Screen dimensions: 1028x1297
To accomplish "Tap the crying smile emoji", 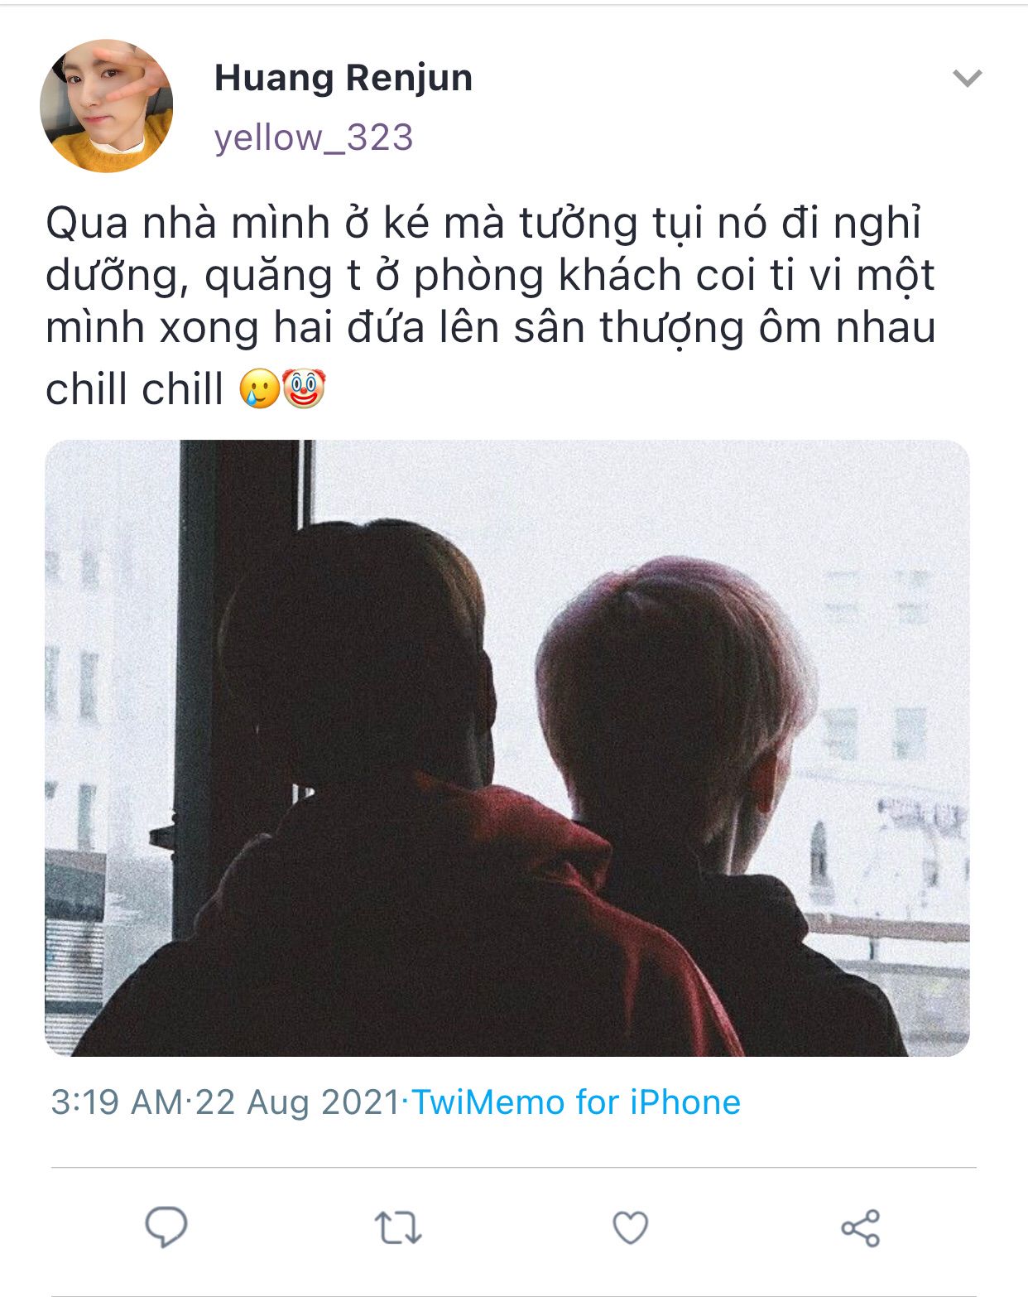I will point(260,388).
